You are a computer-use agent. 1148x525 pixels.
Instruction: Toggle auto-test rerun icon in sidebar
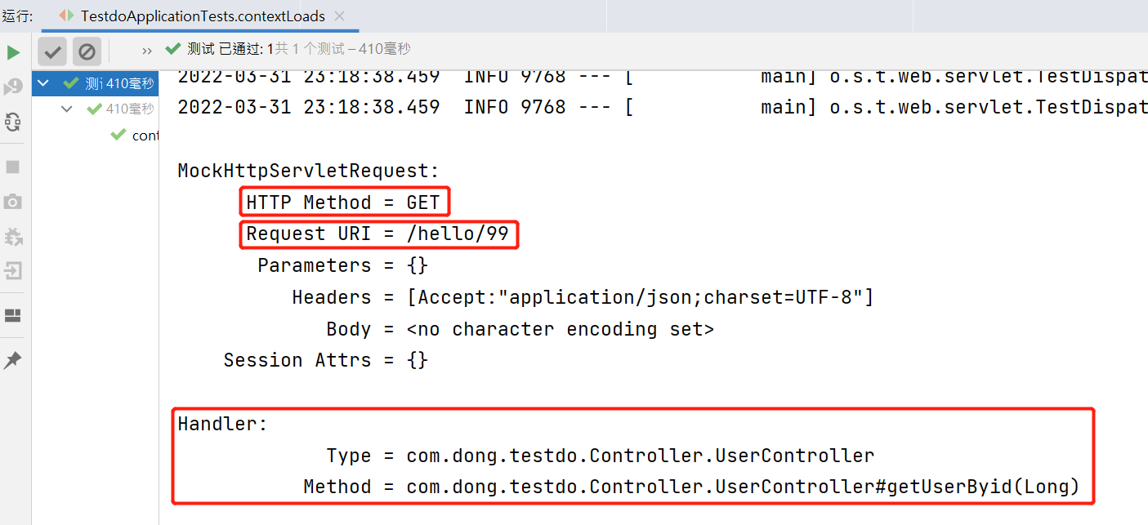point(13,122)
